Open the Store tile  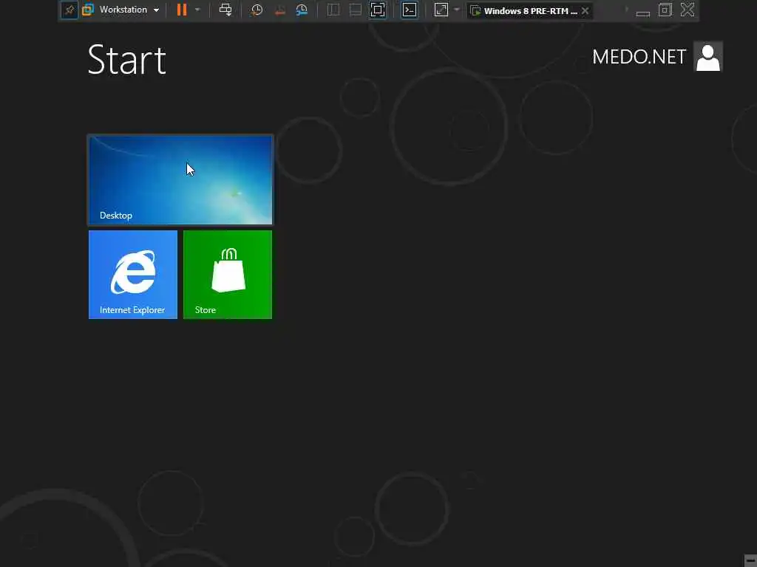coord(228,275)
